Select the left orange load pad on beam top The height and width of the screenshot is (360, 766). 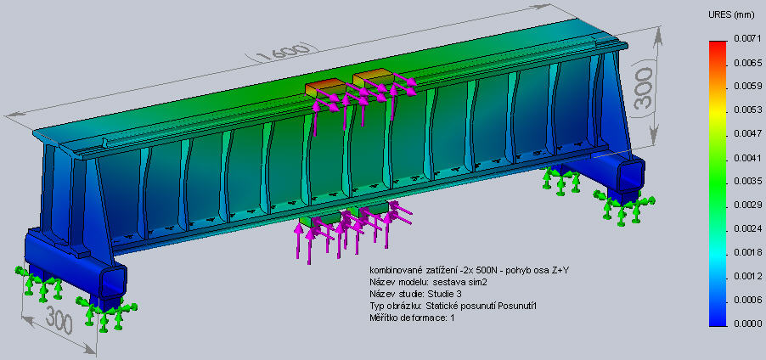(324, 88)
